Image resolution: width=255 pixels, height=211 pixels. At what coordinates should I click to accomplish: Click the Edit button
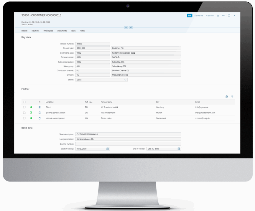coord(190,15)
